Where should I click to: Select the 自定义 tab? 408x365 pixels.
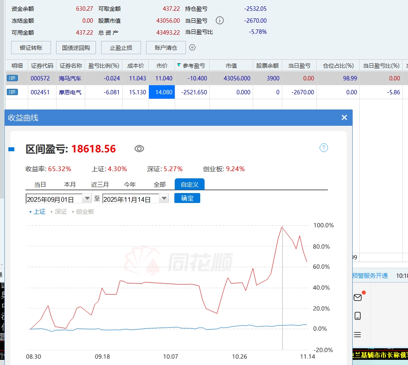(190, 184)
